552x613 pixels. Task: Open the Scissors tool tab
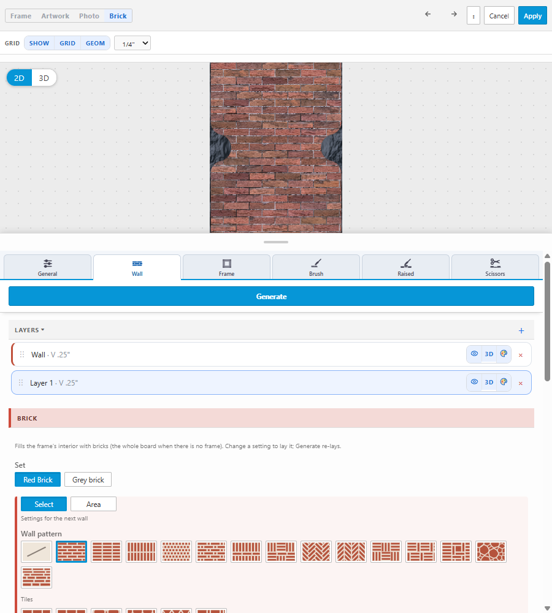point(495,267)
